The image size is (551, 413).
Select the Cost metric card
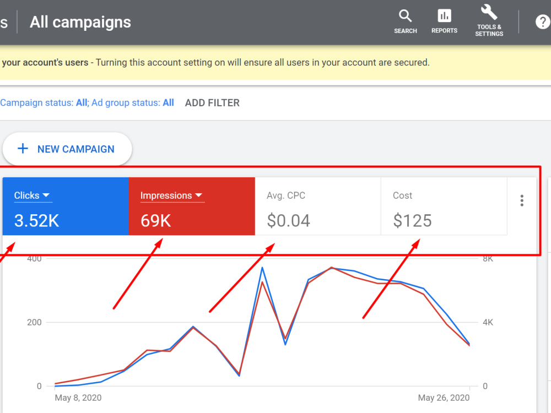444,206
